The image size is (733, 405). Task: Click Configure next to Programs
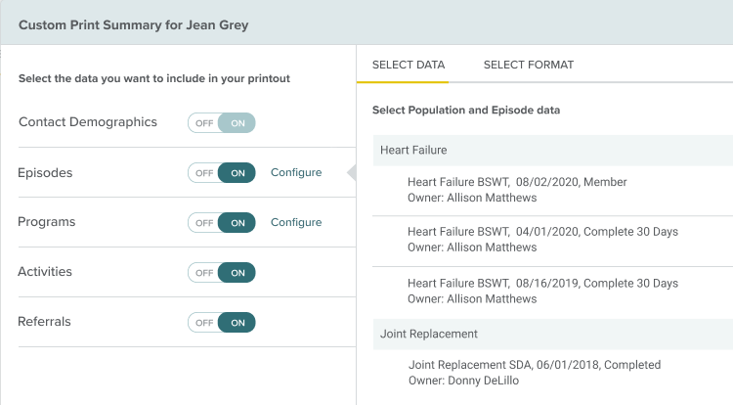[295, 223]
